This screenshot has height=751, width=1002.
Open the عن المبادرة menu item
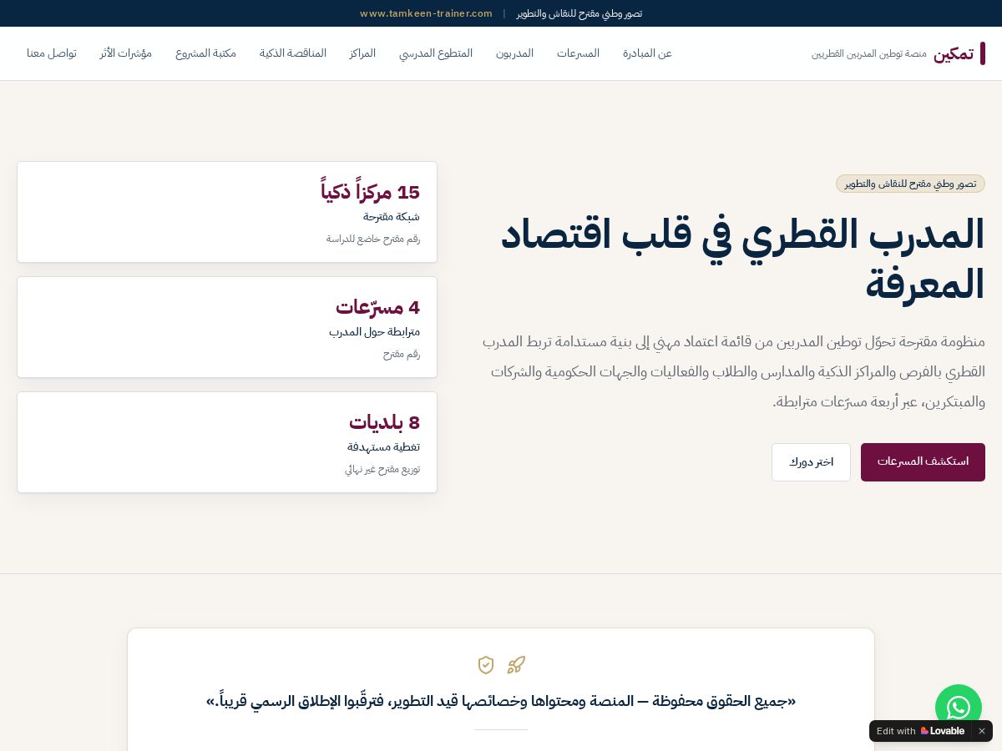coord(647,53)
